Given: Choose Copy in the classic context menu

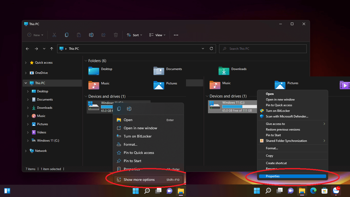Looking at the screenshot, I should 270,156.
